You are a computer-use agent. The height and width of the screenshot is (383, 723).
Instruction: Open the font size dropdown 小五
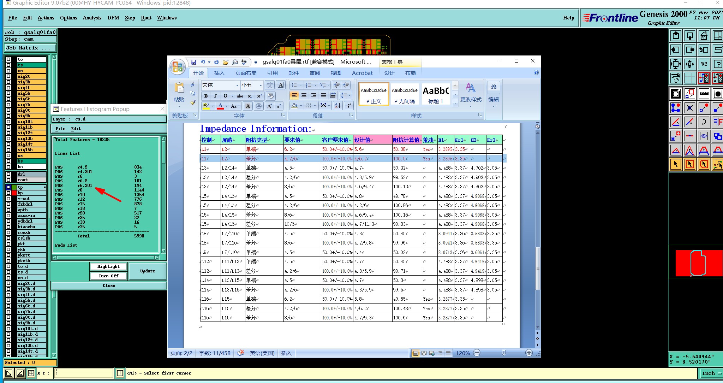(261, 85)
